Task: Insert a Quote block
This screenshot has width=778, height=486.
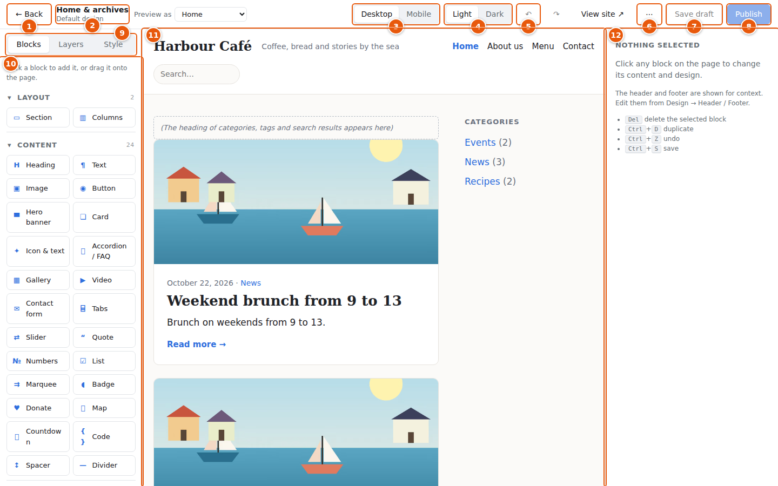Action: click(104, 337)
